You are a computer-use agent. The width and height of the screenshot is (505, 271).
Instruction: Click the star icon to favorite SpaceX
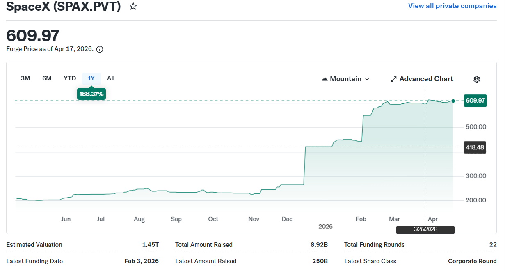click(133, 6)
